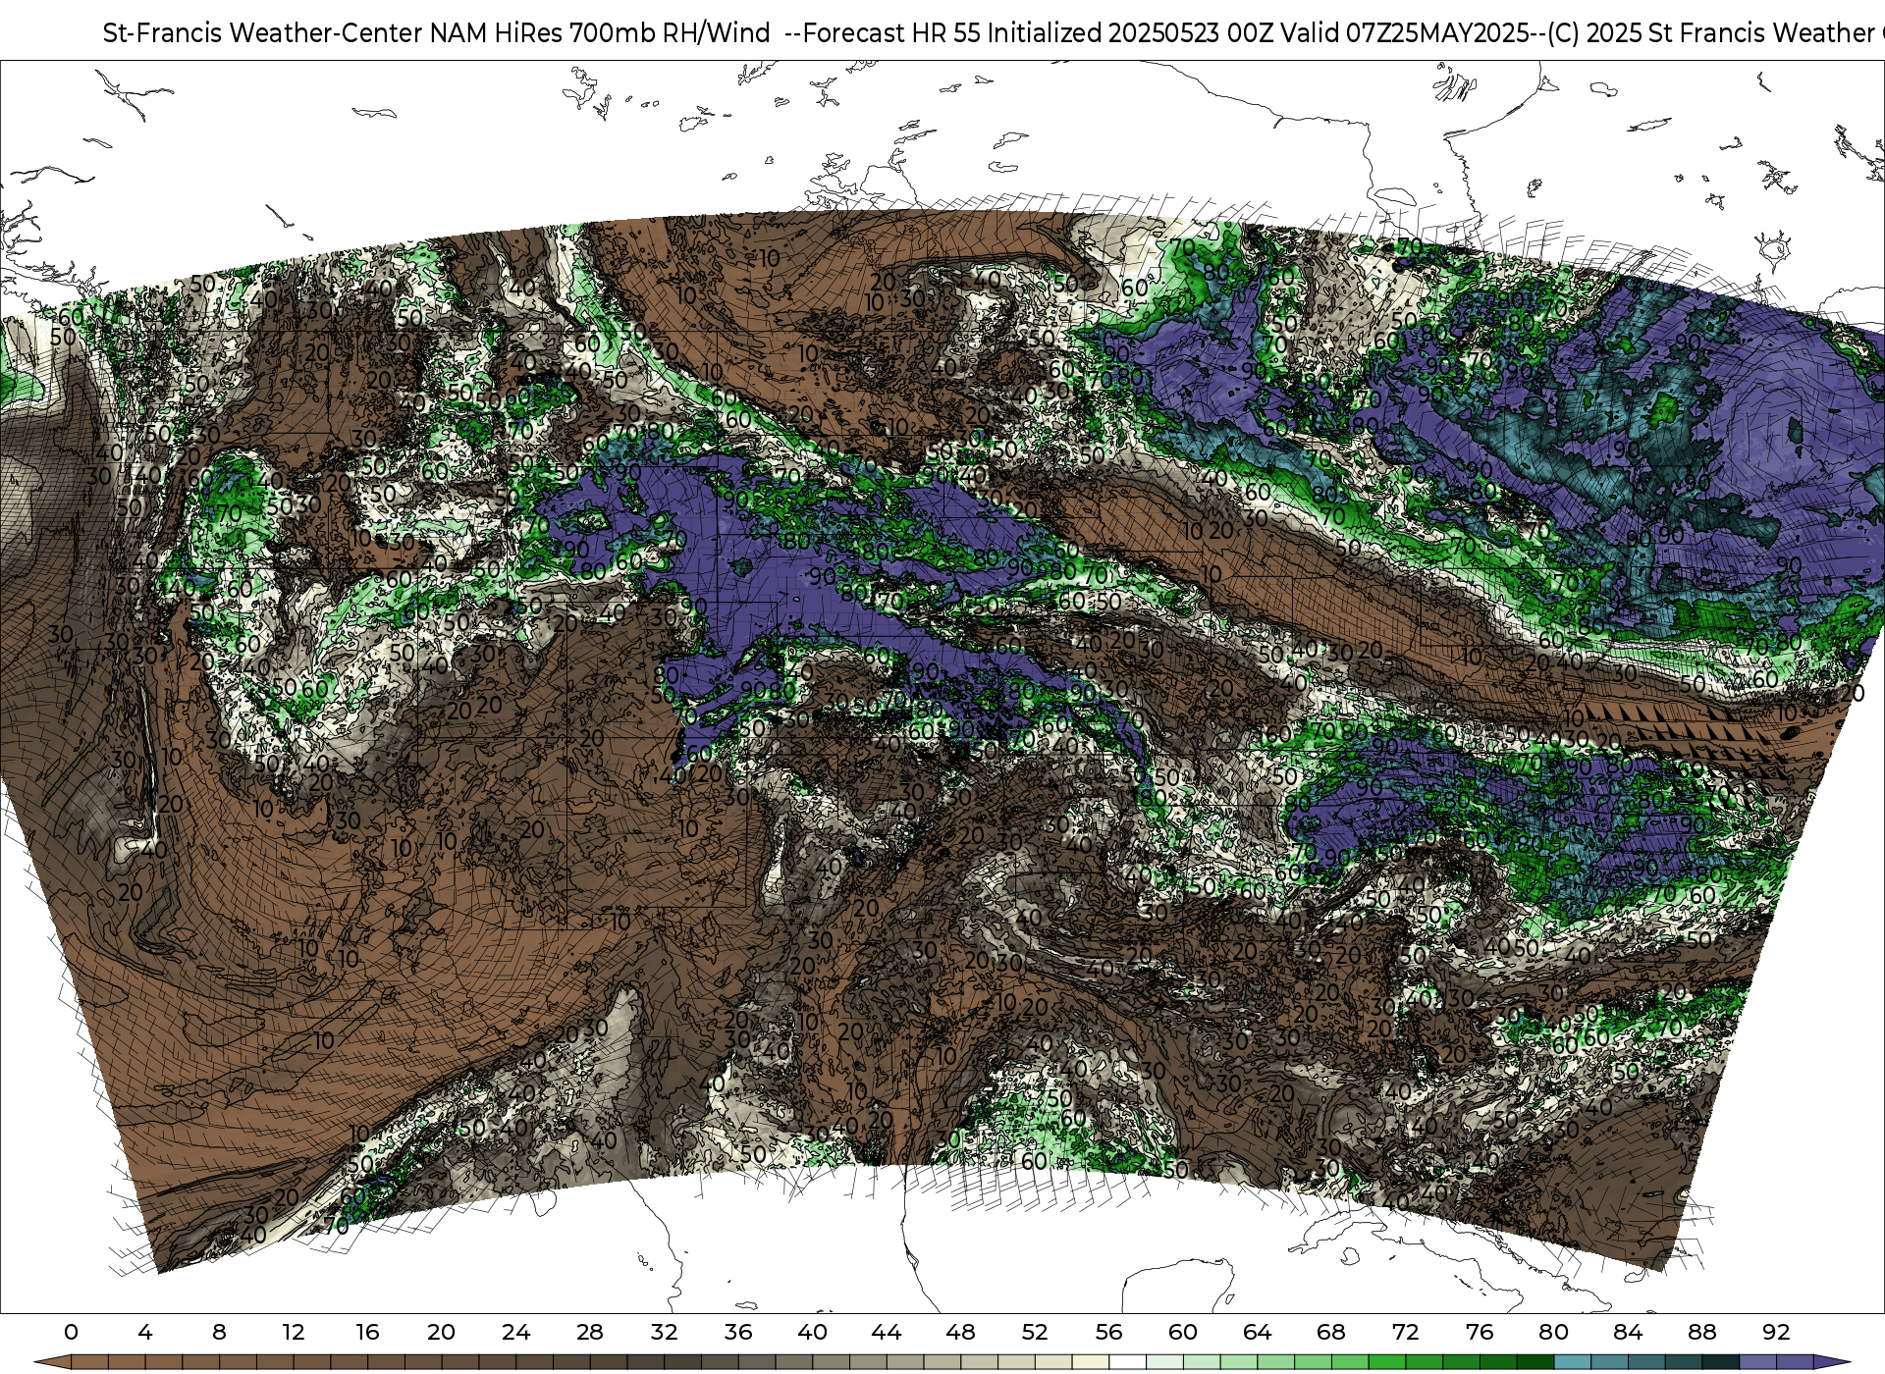Click the colorbar label '8'
Screen dimensions: 1885x1374
[x=219, y=1332]
